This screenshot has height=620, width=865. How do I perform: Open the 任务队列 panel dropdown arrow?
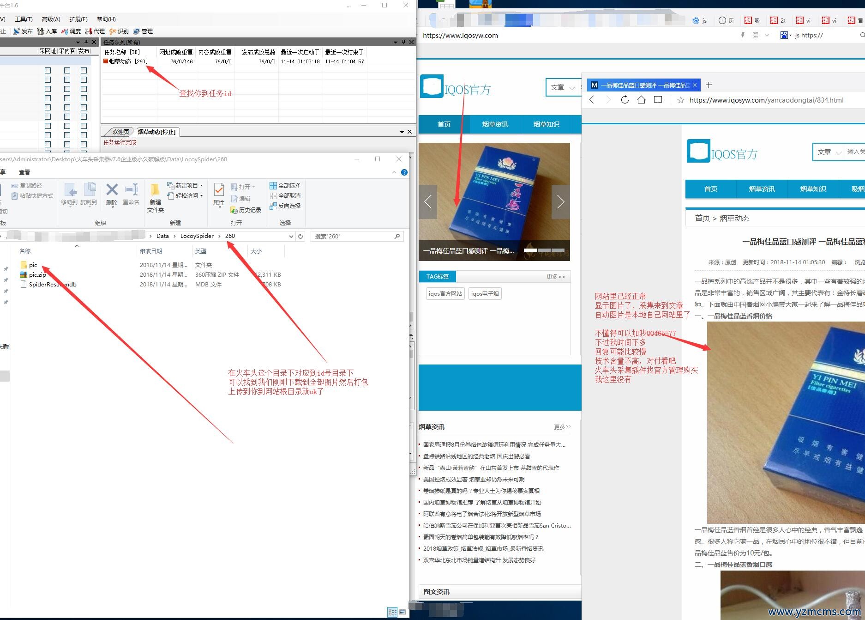coord(395,42)
